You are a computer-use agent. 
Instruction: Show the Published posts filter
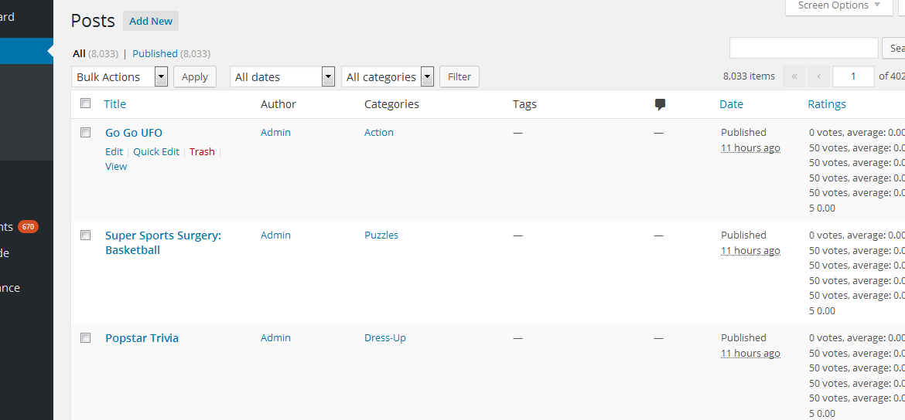tap(155, 53)
